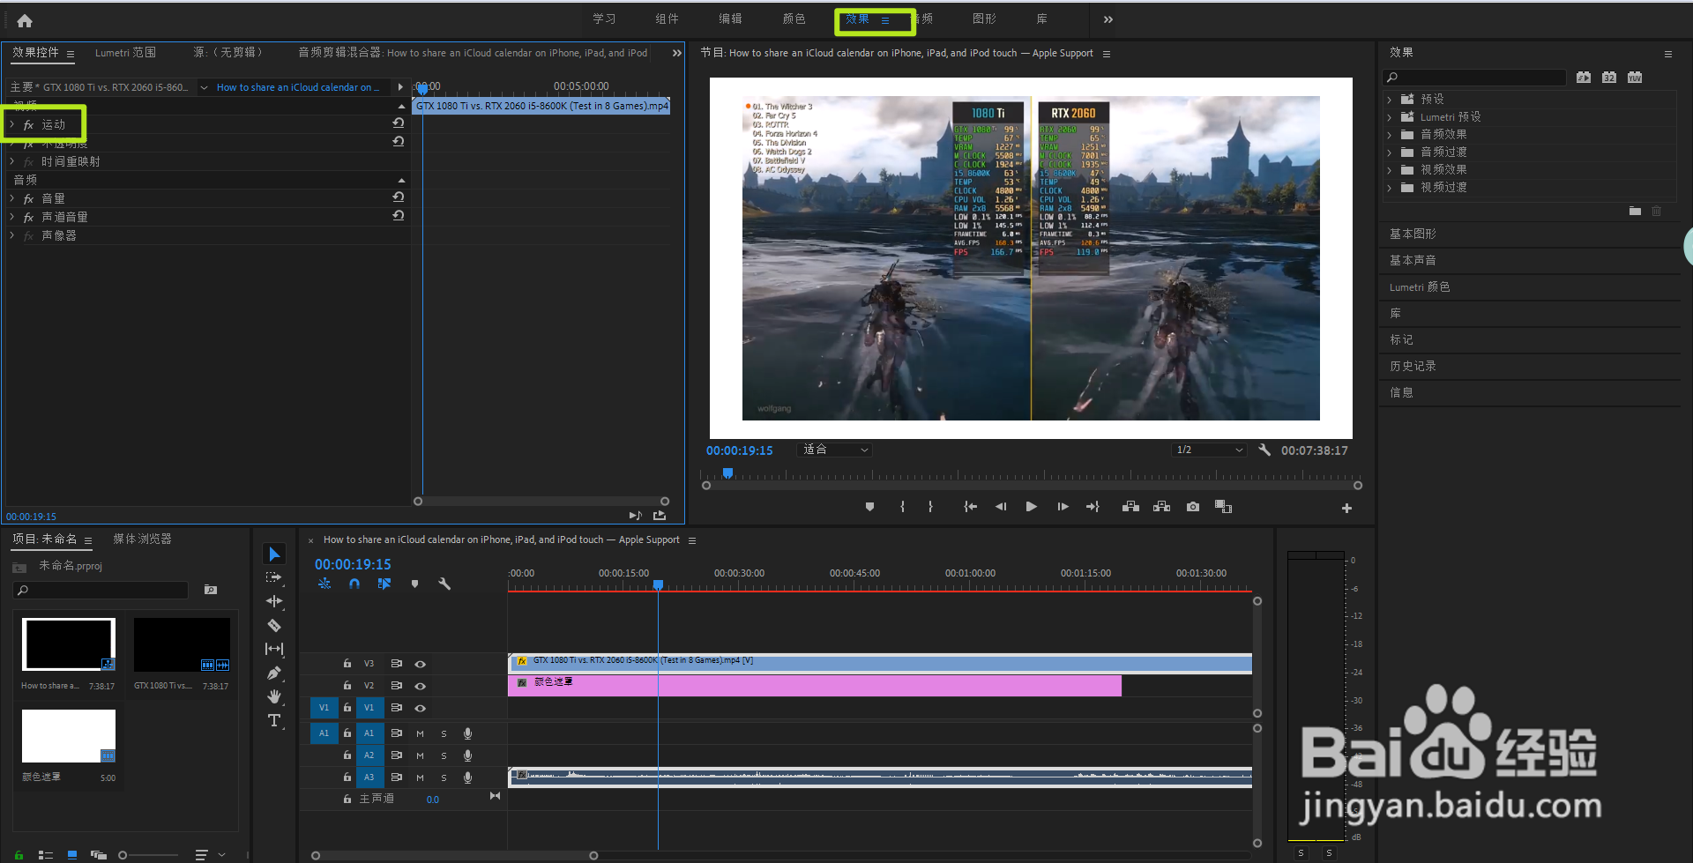
Task: Open timeline display settings wrench
Action: click(444, 584)
